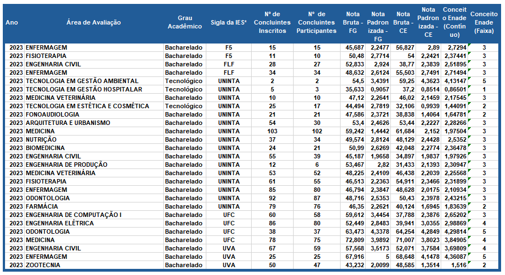Select the value '3,69809' in Conceito Contínuo
The height and width of the screenshot is (275, 505).
click(x=455, y=248)
